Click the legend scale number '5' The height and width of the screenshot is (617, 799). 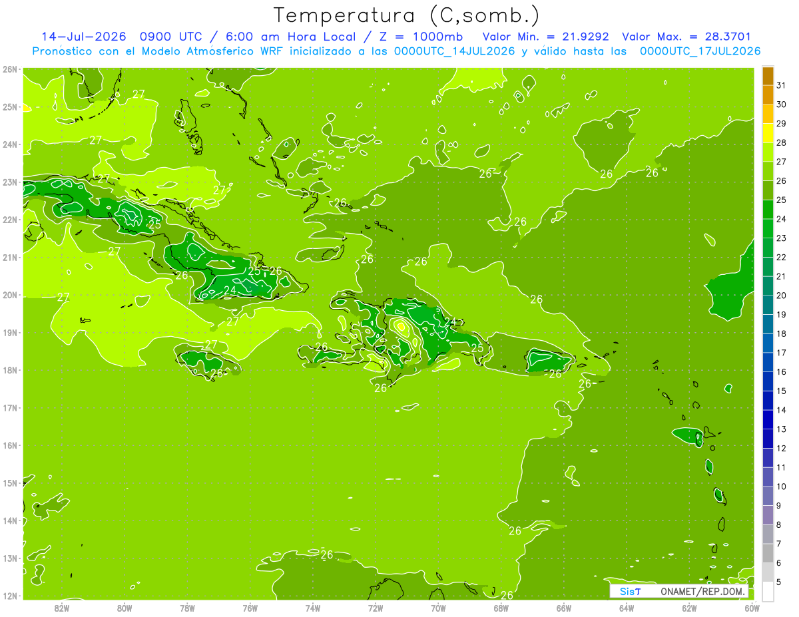[780, 582]
